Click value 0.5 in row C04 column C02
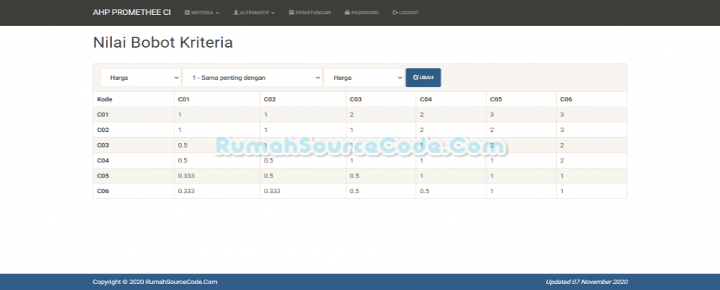Screen dimensions: 720x290 [268, 160]
